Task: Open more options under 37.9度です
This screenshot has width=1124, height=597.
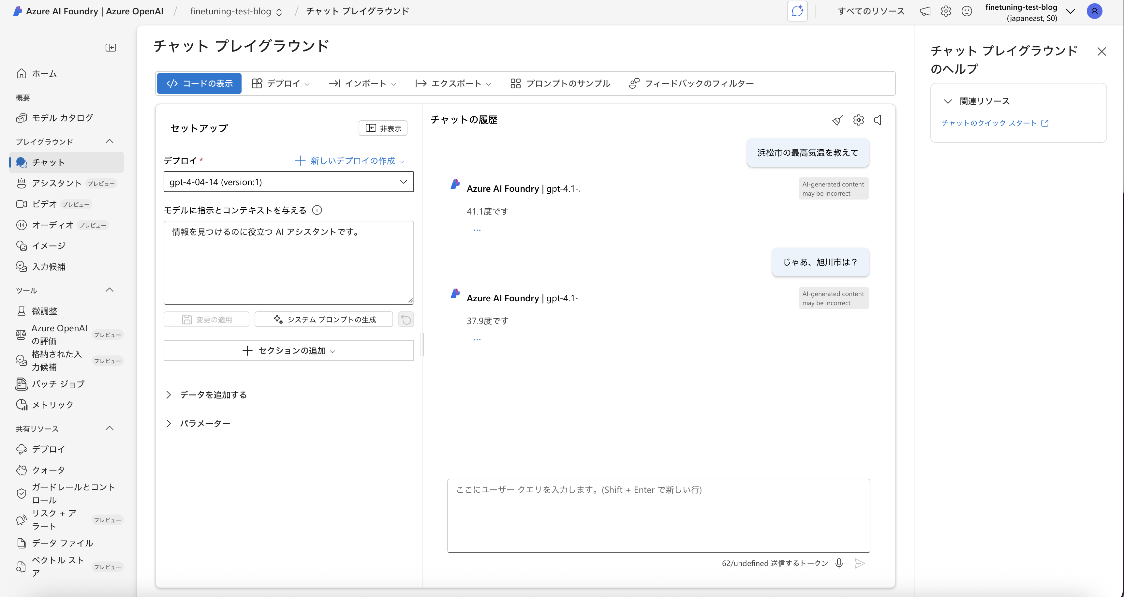Action: click(x=477, y=339)
